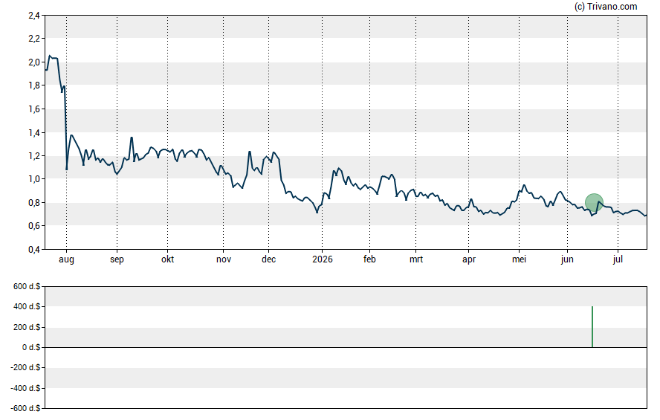Select the 'okt' month label
Screen dimensions: 660x420
pyautogui.click(x=167, y=259)
